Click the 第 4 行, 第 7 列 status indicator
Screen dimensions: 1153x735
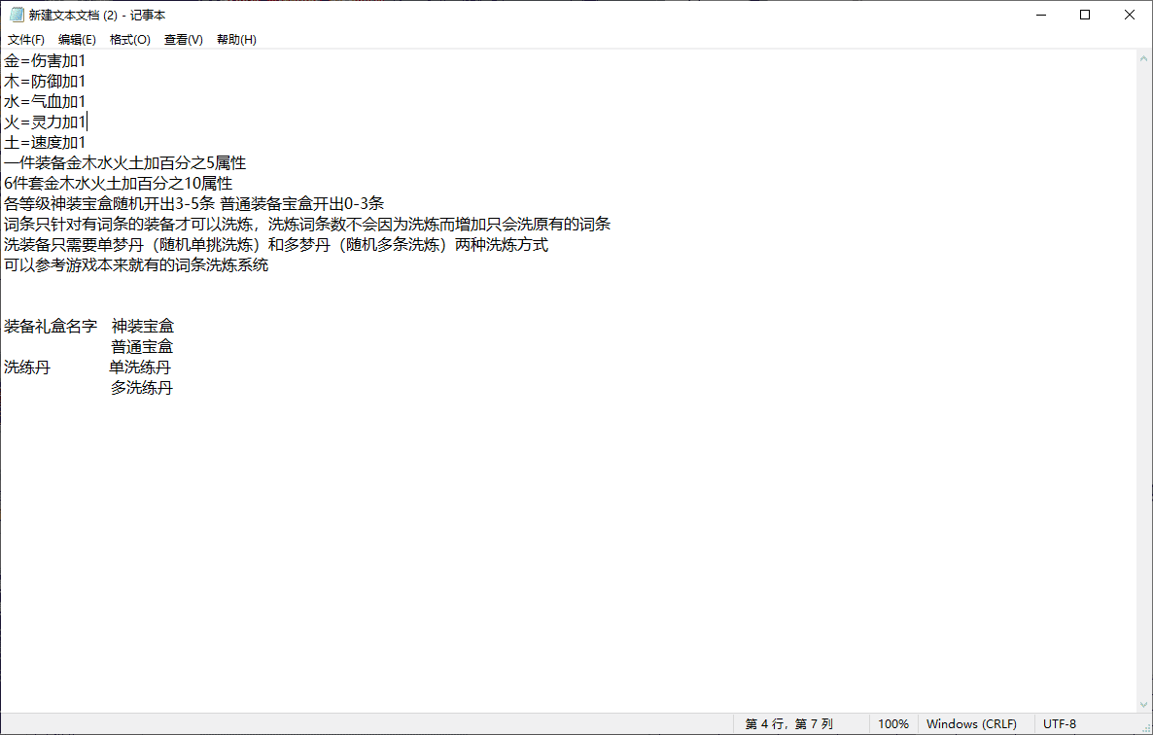pyautogui.click(x=788, y=724)
